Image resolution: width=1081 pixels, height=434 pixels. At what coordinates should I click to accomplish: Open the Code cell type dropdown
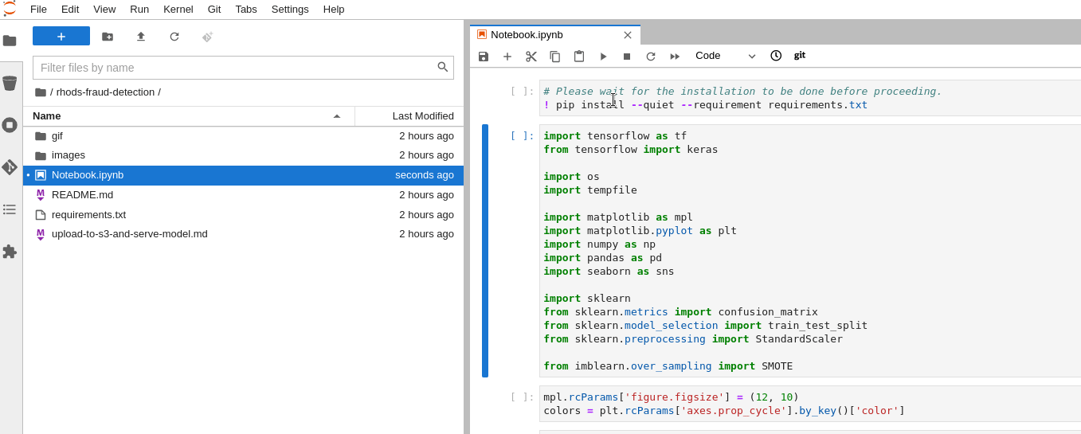(726, 56)
